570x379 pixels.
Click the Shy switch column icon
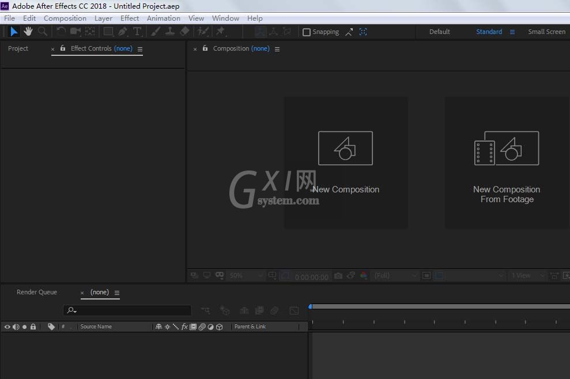(159, 327)
